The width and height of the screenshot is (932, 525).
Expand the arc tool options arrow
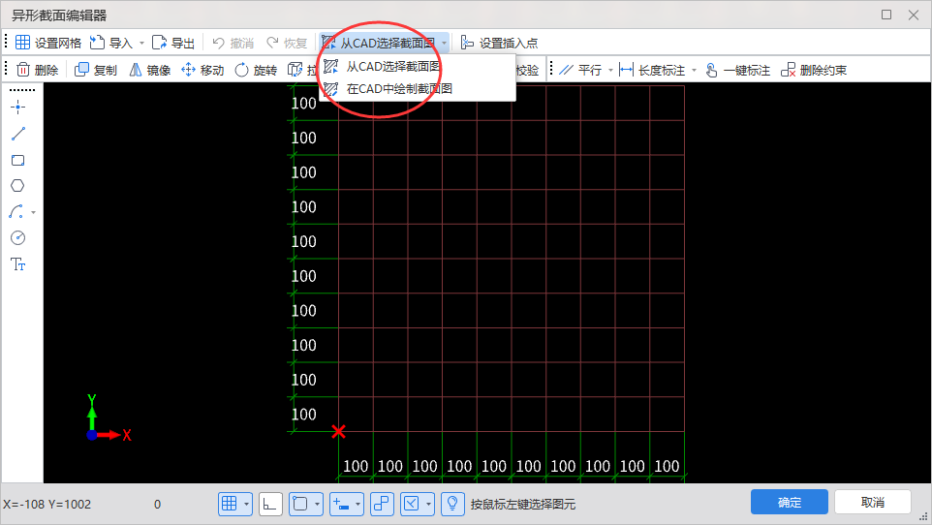point(33,212)
